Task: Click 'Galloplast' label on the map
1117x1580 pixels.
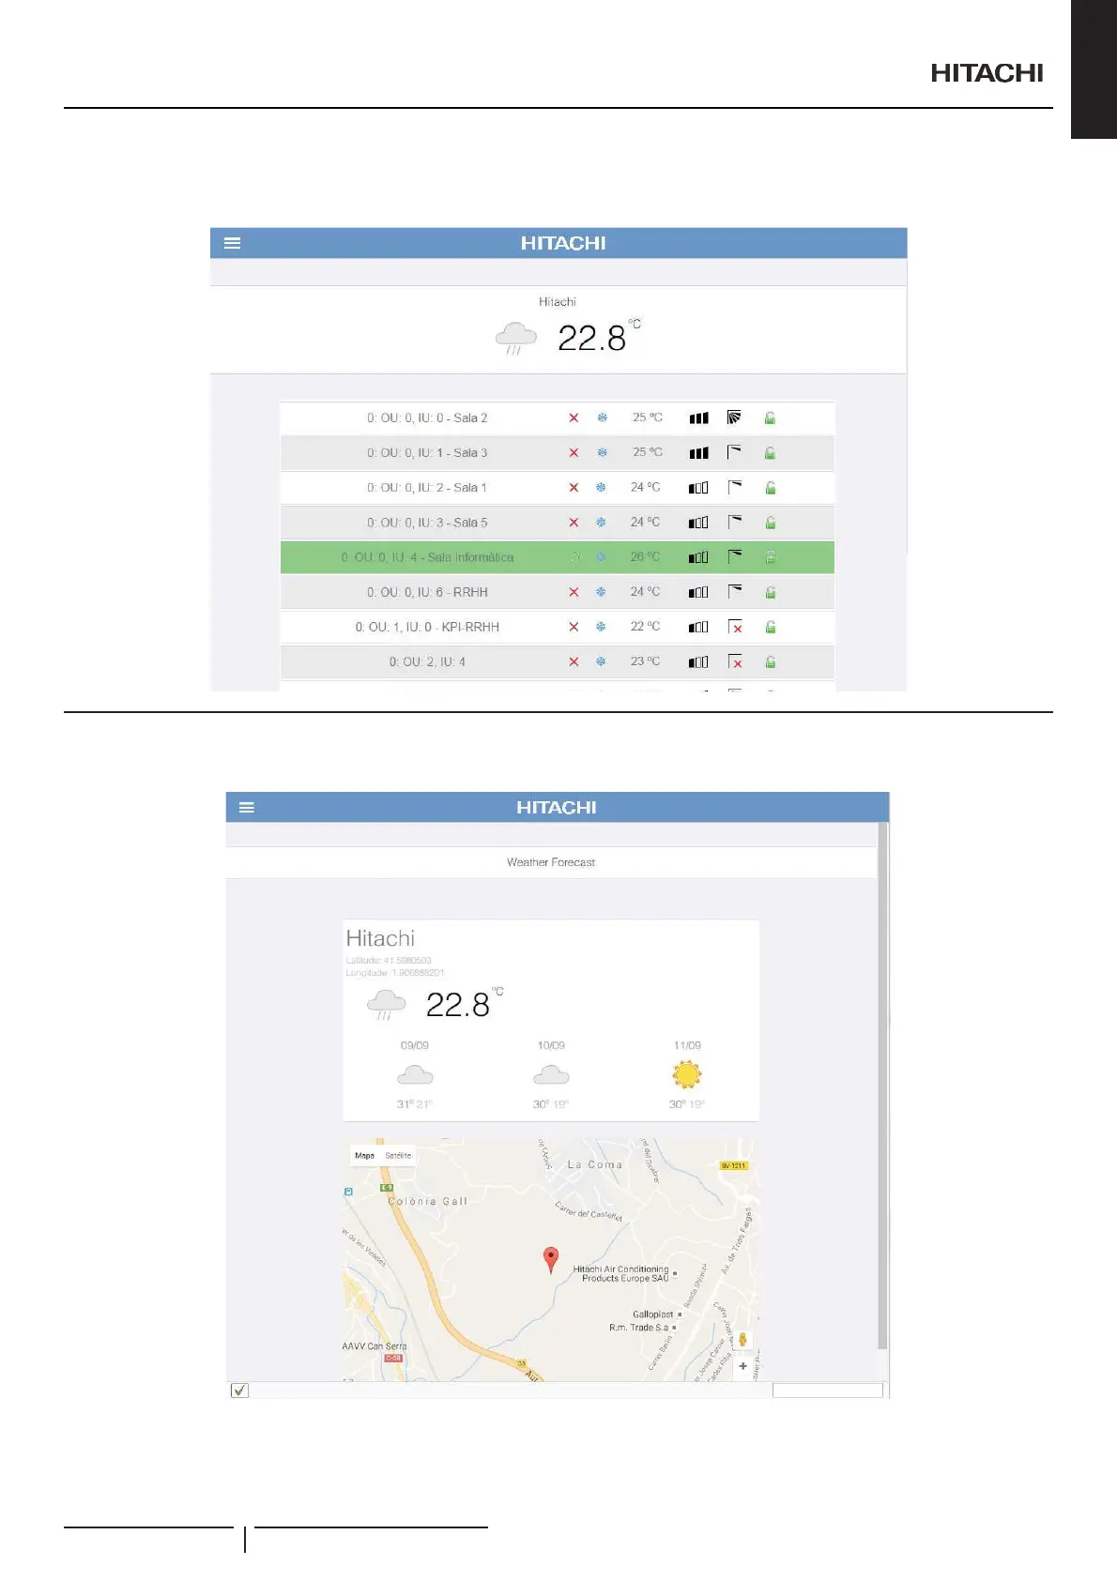Action: click(x=652, y=1314)
